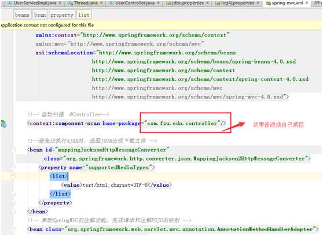Click the supportedMediaTypes property name
The height and width of the screenshot is (236, 323).
click(119, 167)
